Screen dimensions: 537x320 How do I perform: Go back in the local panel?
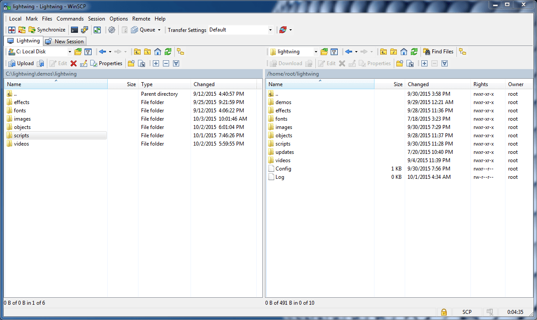102,52
